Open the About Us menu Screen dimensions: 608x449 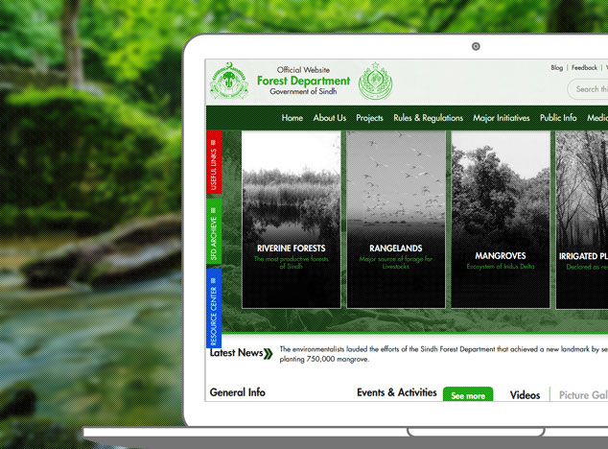coord(330,118)
